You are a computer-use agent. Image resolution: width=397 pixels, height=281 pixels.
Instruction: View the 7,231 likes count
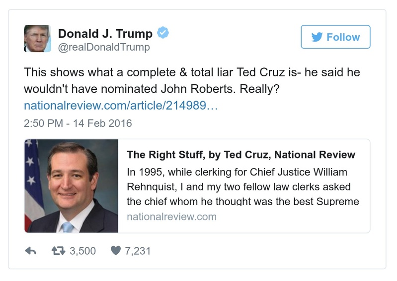click(x=138, y=251)
